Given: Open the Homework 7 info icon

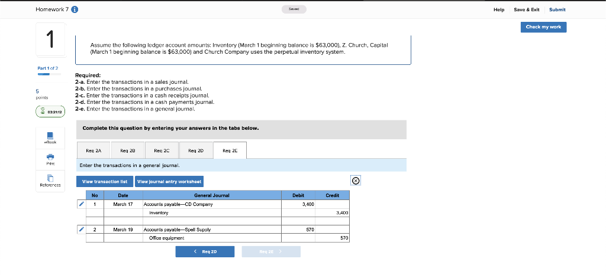Looking at the screenshot, I should (74, 9).
